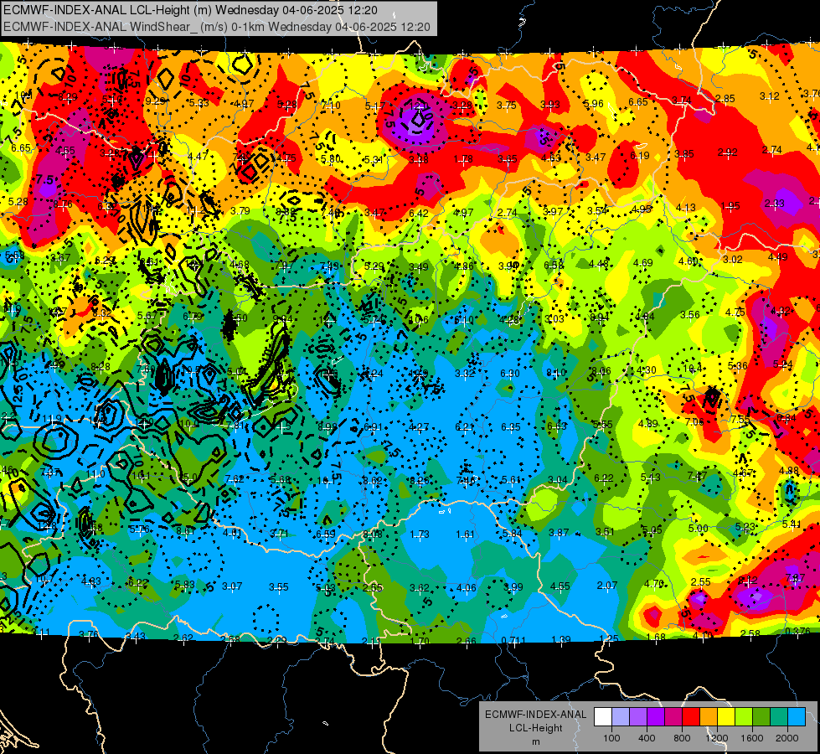Pick the lime green legend swatch
Viewport: 820px width, 754px height.
click(744, 717)
